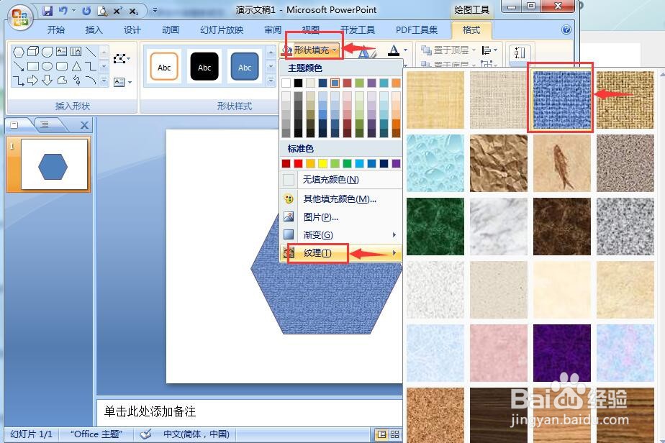
Task: Open the 置于顶层 dropdown arrow
Action: pyautogui.click(x=474, y=50)
